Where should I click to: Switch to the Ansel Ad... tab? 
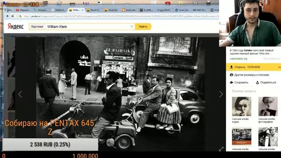click(111, 10)
